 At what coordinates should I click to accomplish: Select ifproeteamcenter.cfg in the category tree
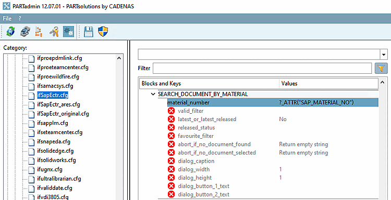pos(63,68)
